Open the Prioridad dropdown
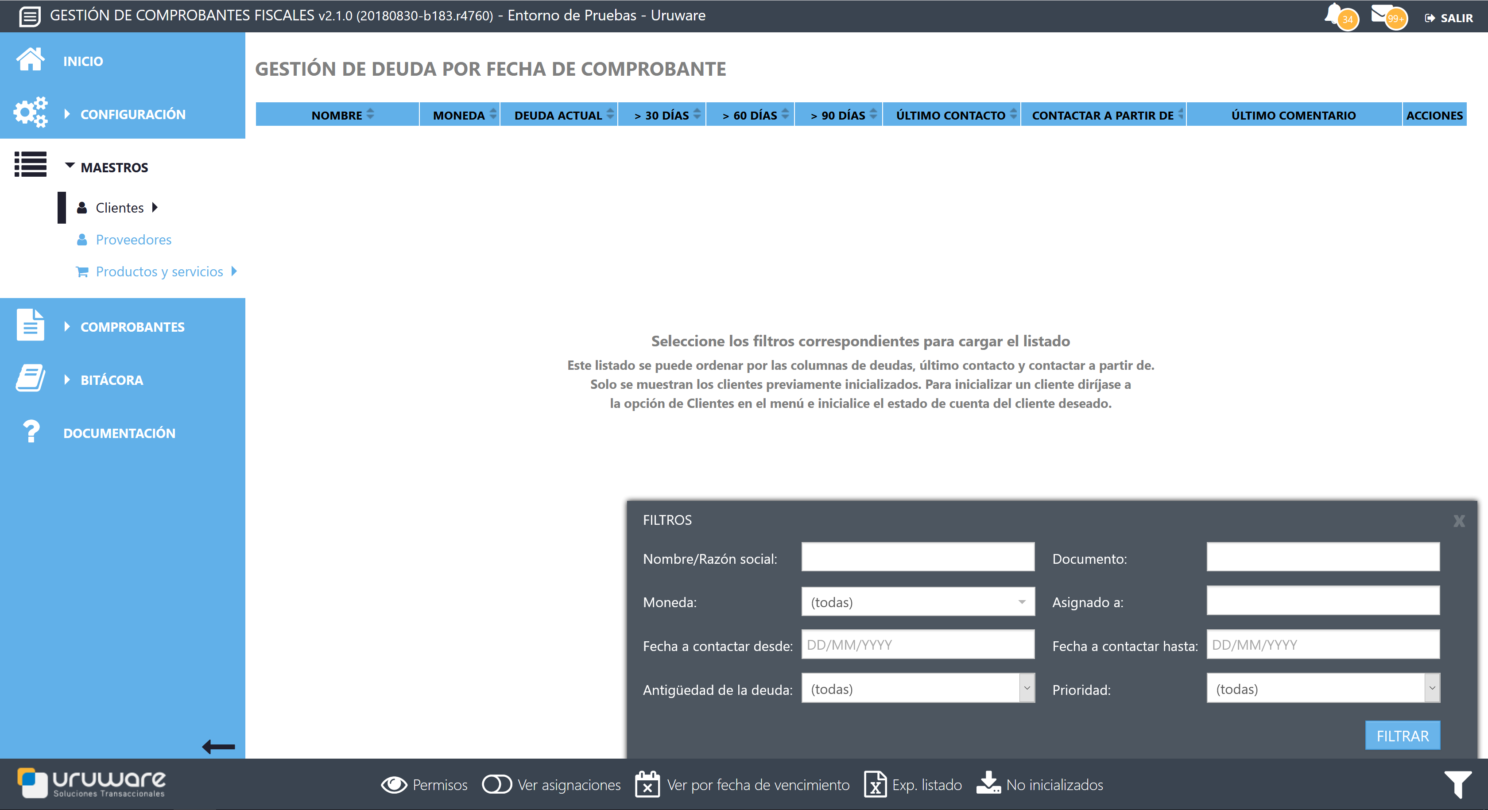This screenshot has width=1488, height=810. [x=1322, y=688]
